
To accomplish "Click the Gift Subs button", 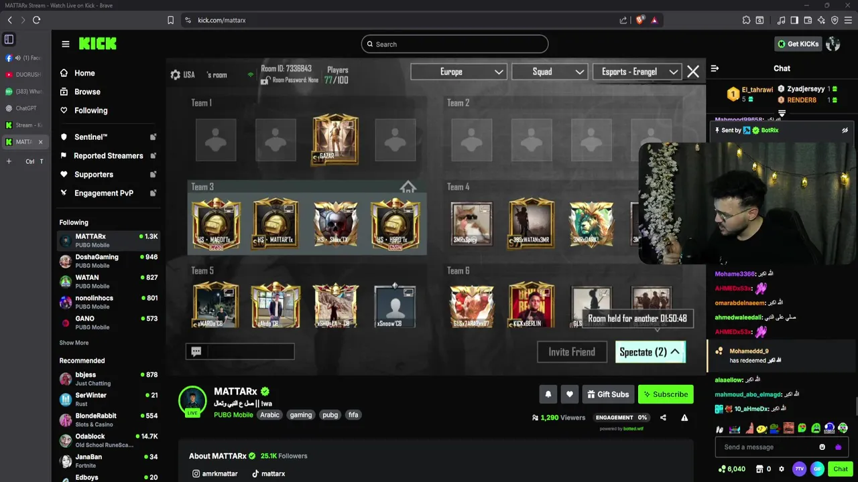I will 608,394.
